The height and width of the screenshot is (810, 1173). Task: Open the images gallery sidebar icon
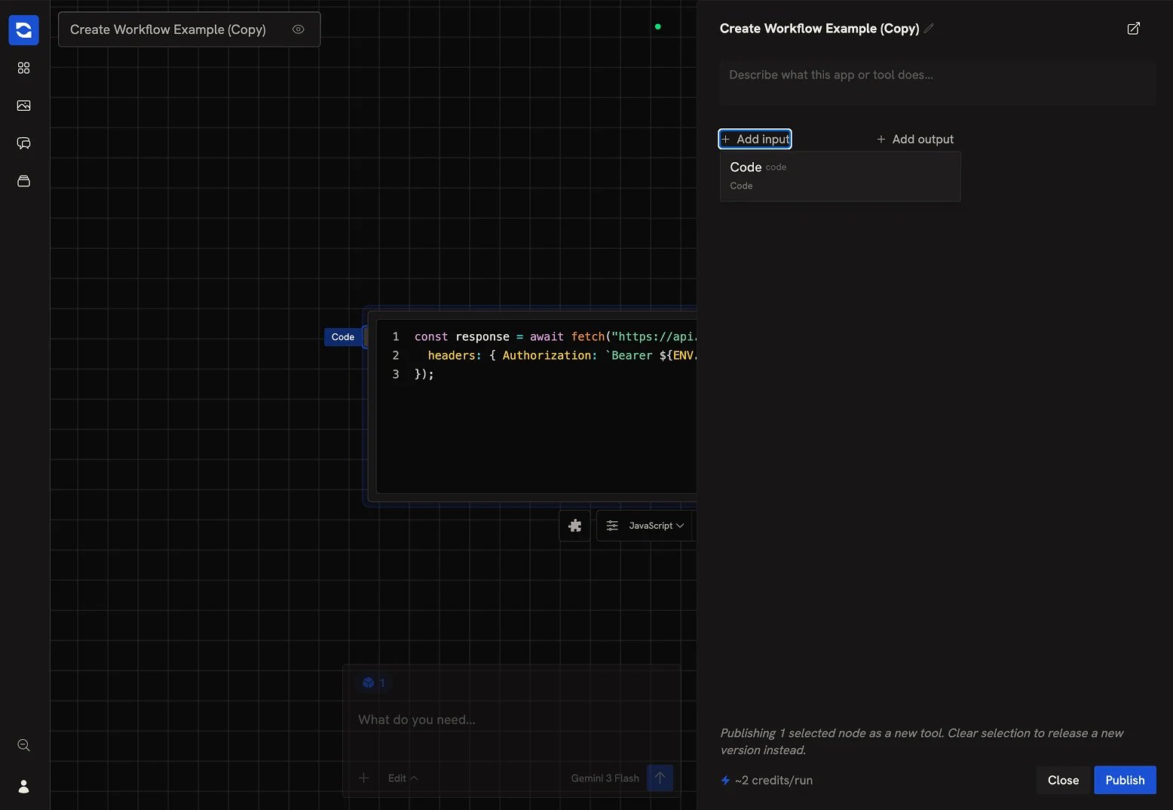pos(23,106)
